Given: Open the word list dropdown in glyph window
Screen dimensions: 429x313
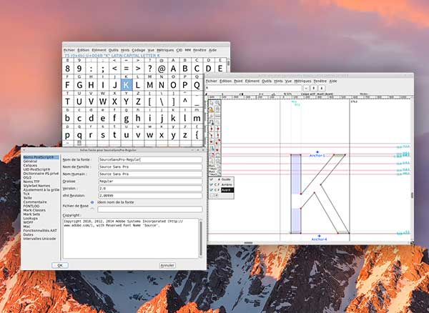Looking at the screenshot, I should point(306,89).
